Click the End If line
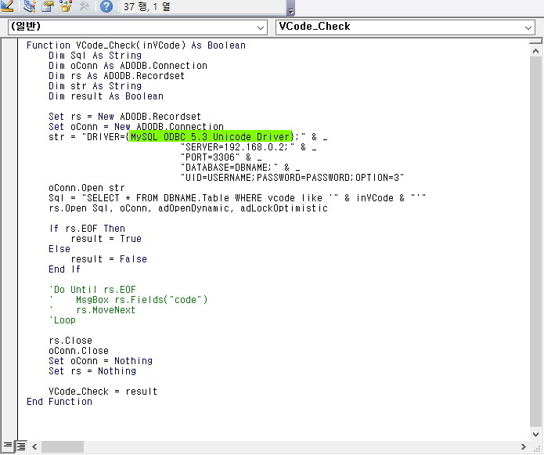 (64, 269)
